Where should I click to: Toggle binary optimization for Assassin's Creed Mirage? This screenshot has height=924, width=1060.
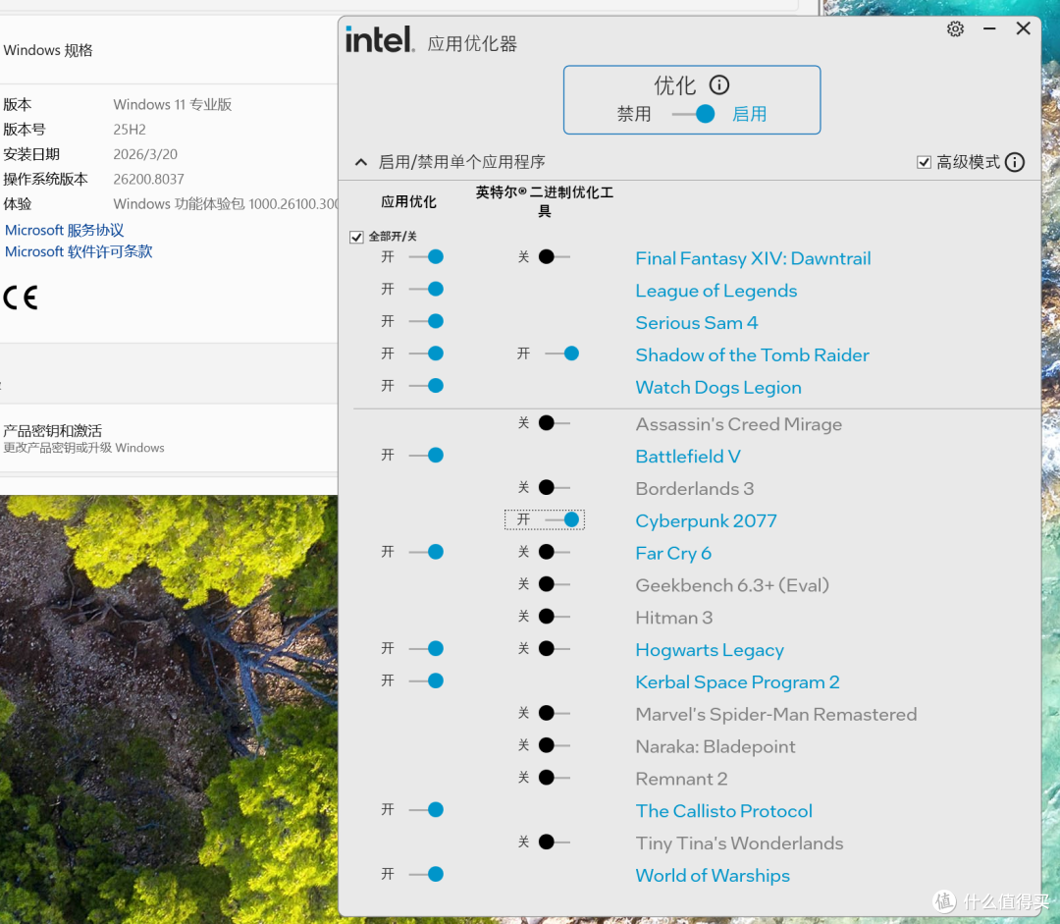click(555, 423)
